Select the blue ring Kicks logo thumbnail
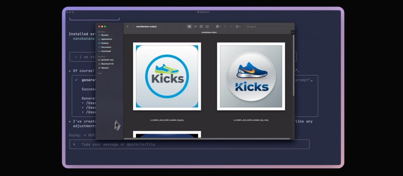Screen dimensions: 403x176 pos(167,76)
